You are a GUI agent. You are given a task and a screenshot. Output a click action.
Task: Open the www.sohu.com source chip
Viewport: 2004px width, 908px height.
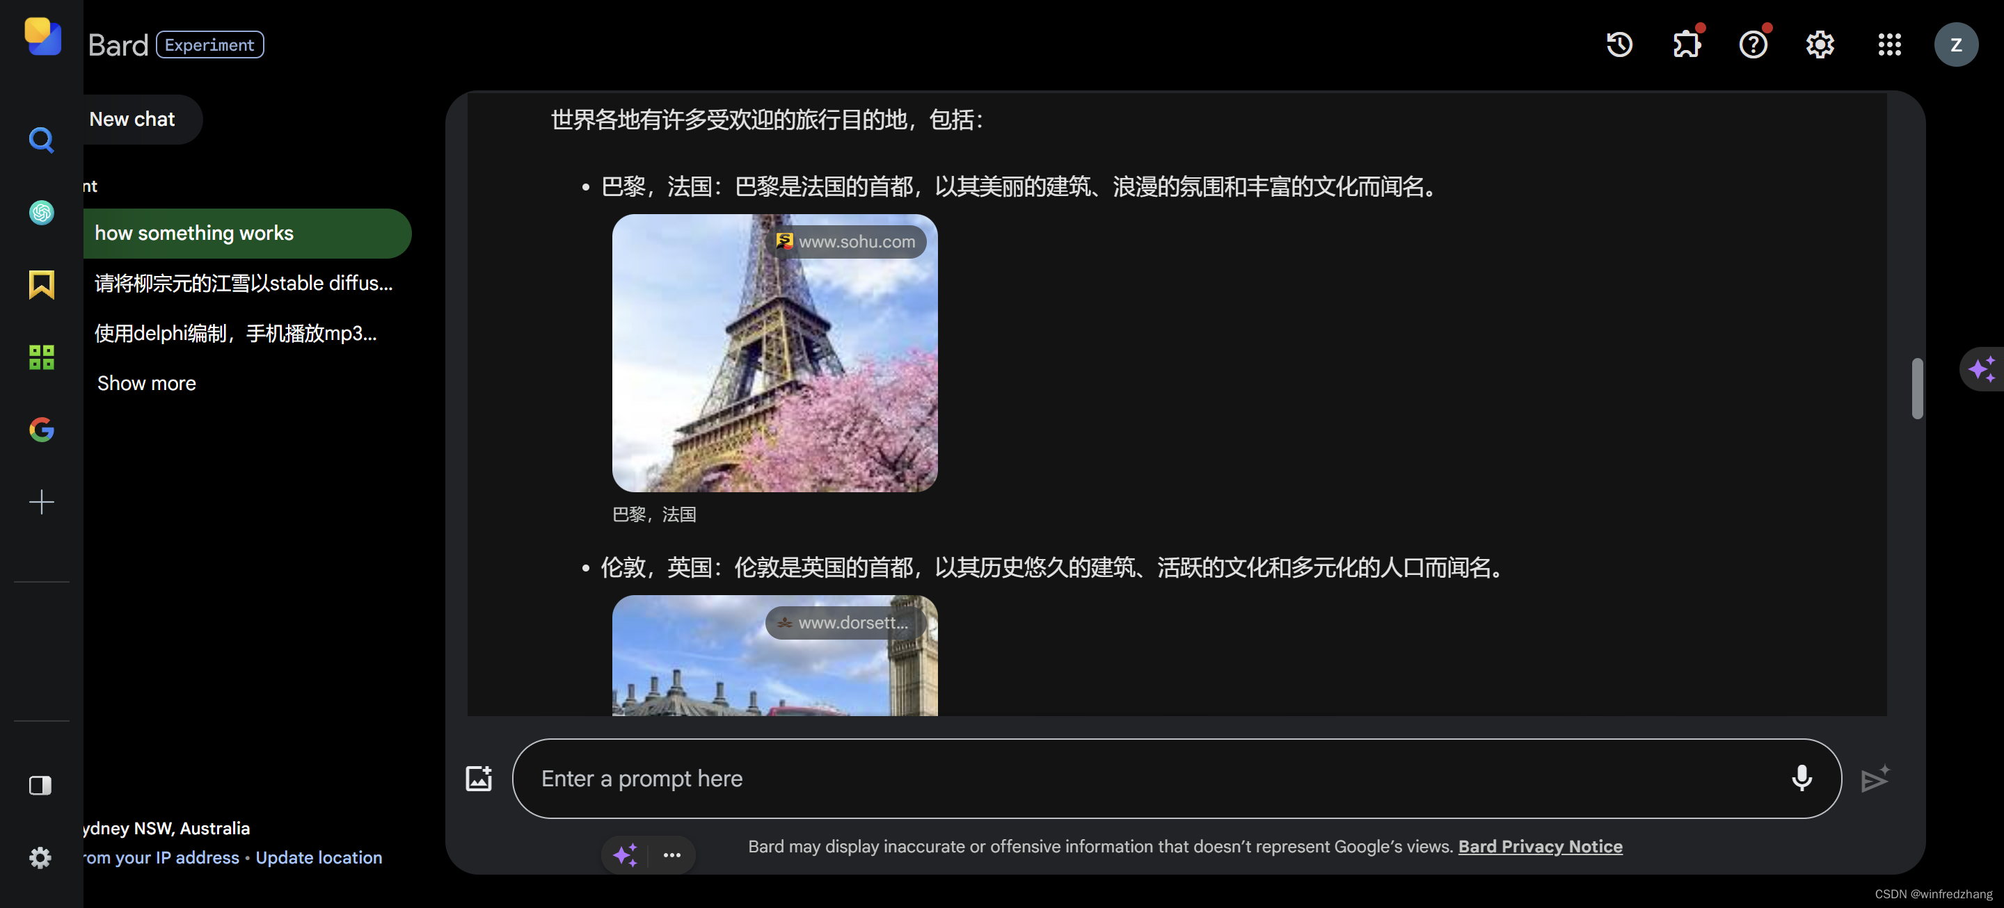[x=845, y=241]
